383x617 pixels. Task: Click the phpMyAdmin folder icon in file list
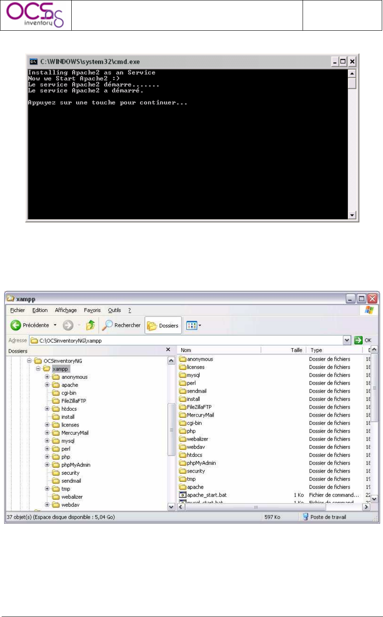182,463
